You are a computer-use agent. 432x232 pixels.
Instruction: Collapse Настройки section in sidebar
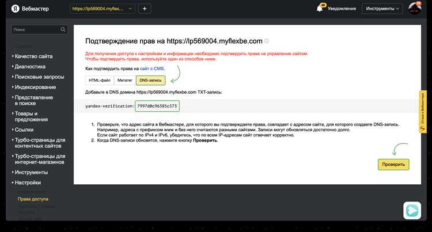pyautogui.click(x=26, y=182)
